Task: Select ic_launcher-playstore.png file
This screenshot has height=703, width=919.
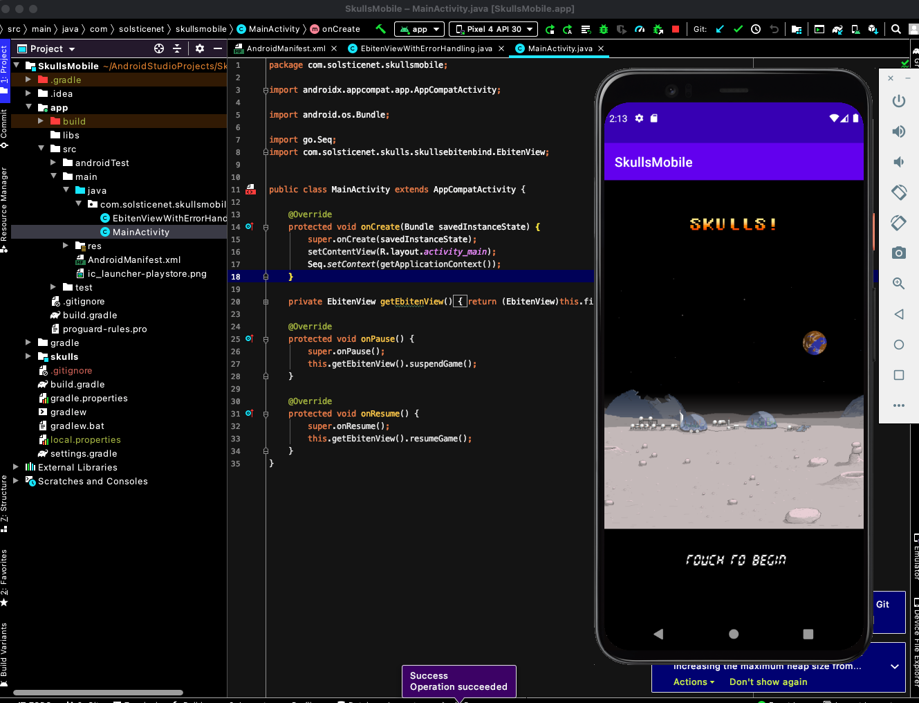Action: click(141, 273)
